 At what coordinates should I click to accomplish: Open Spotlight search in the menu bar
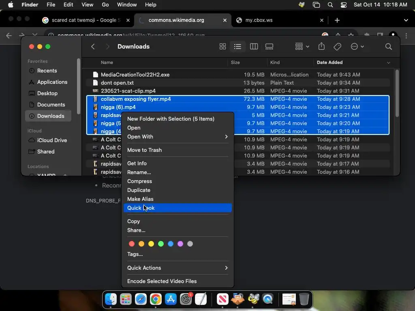tap(330, 5)
